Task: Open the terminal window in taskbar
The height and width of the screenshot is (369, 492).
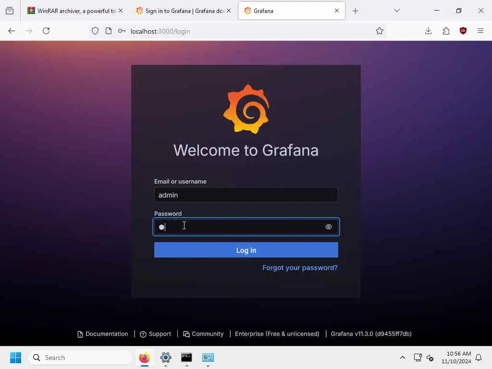Action: (187, 357)
